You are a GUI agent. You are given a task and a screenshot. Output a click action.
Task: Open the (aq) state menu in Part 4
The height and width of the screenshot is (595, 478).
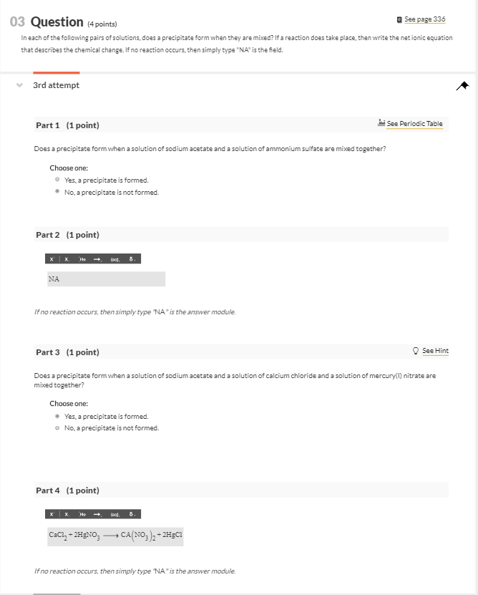(114, 514)
